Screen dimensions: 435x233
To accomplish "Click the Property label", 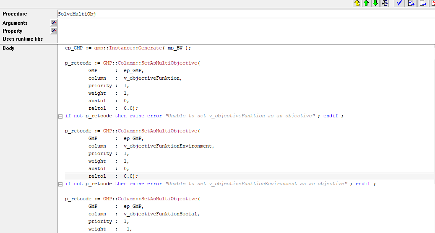I will (13, 31).
